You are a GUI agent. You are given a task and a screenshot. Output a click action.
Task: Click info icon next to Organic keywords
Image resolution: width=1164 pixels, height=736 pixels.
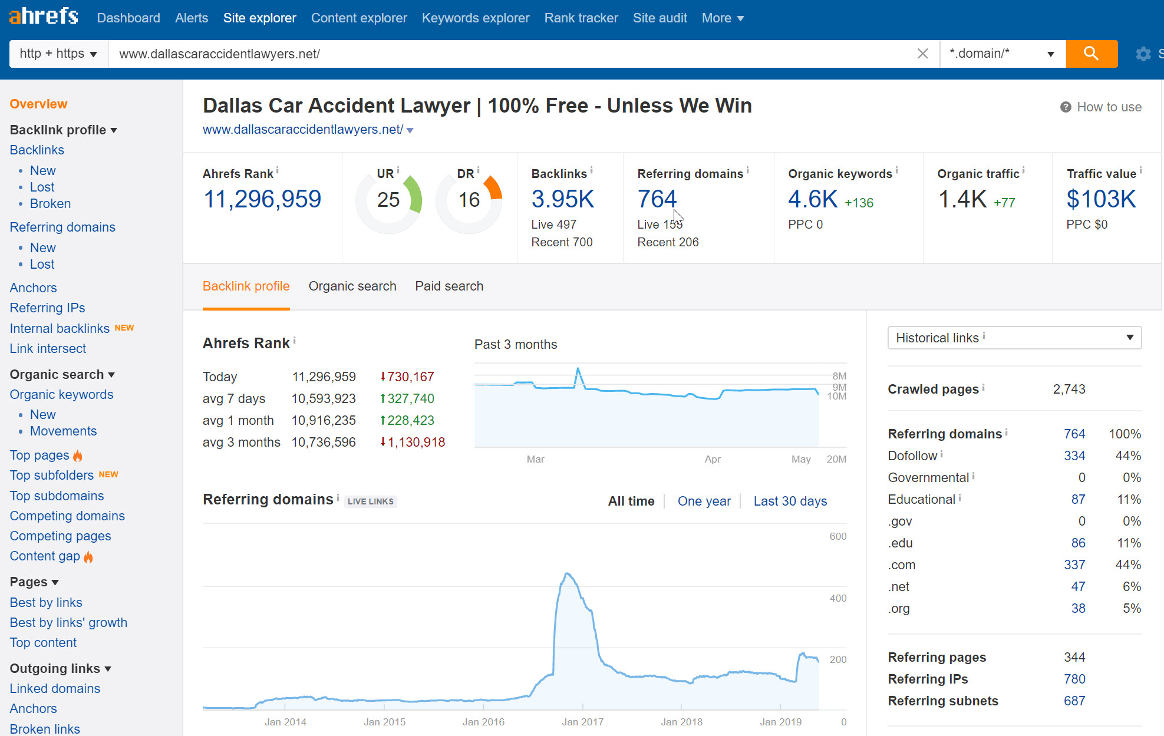[x=896, y=171]
